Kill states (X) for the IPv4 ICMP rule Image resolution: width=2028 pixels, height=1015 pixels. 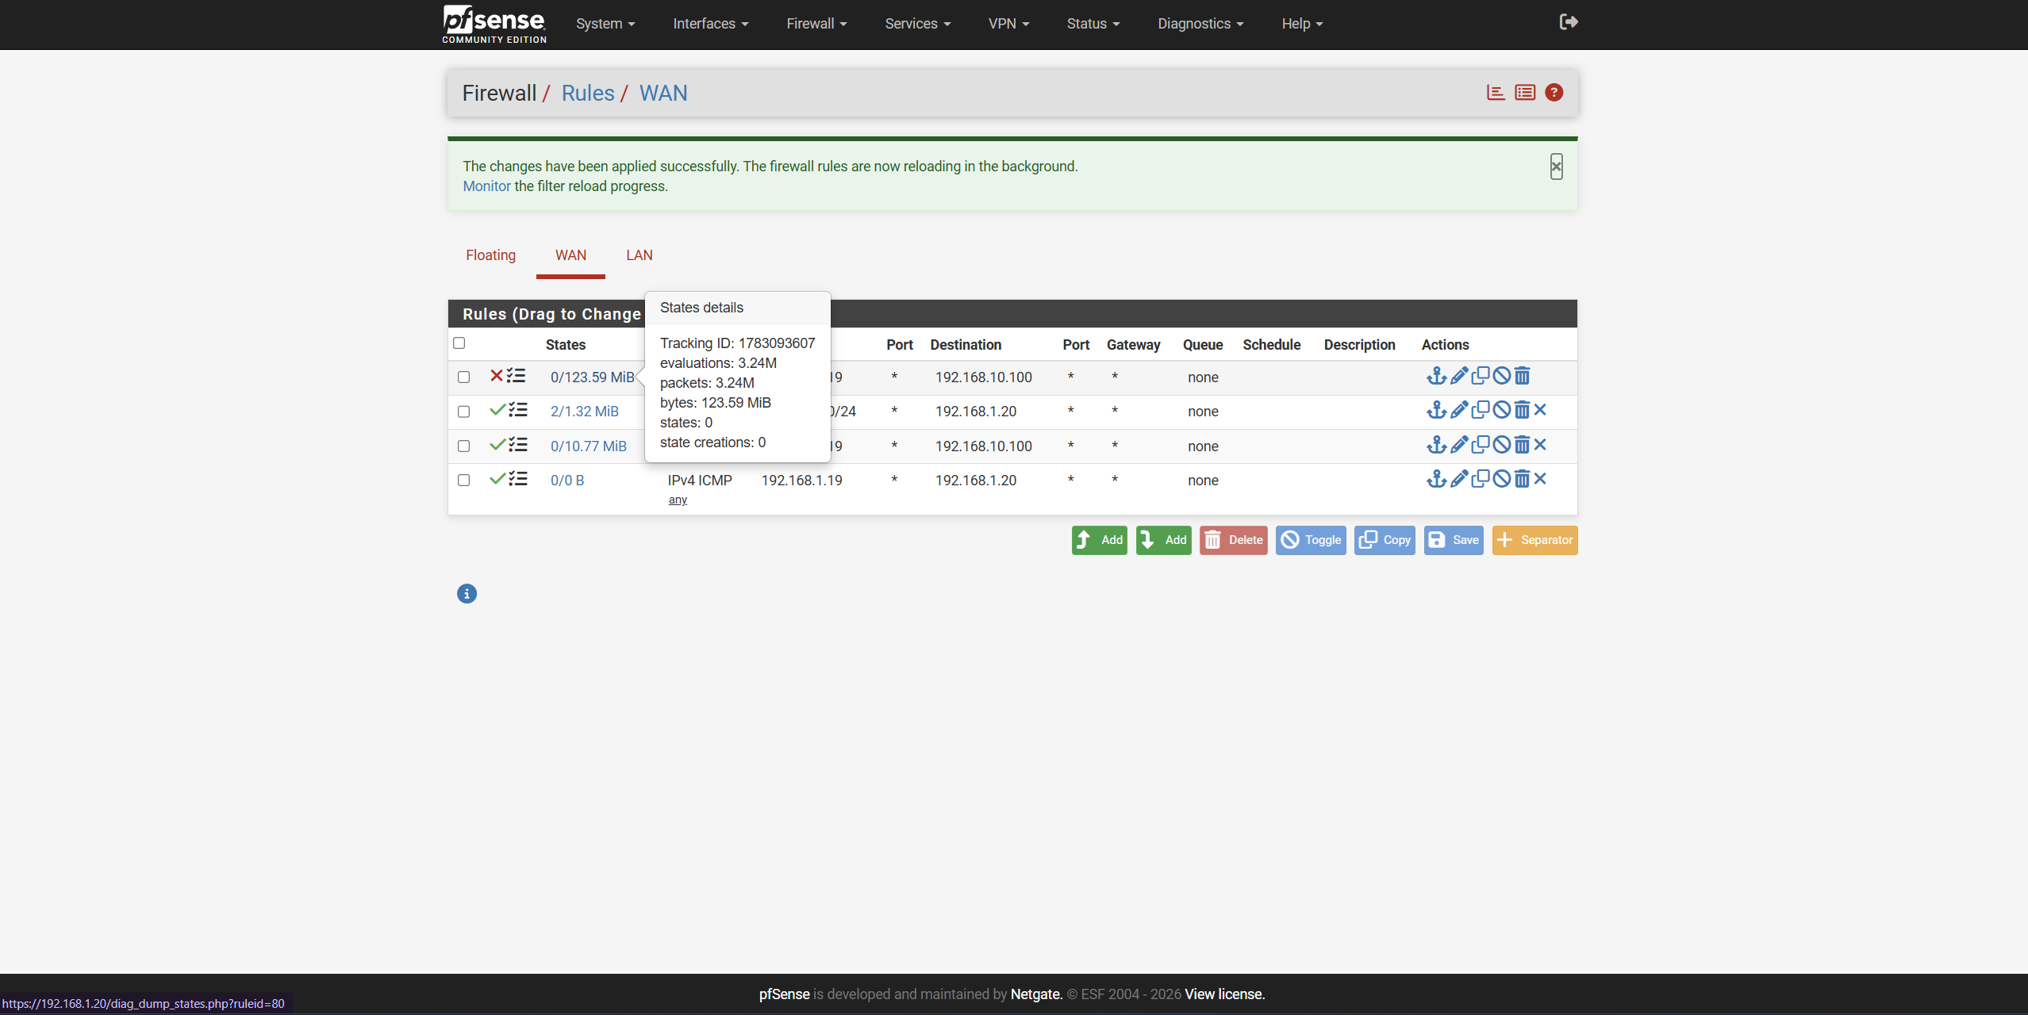point(1540,479)
